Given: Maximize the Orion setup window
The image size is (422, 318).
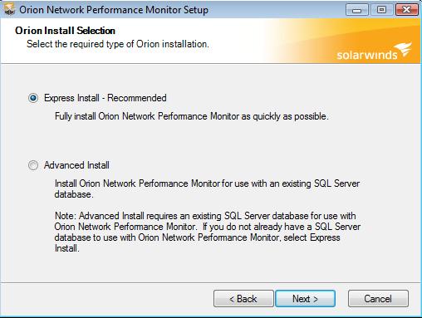Looking at the screenshot, I should point(381,10).
